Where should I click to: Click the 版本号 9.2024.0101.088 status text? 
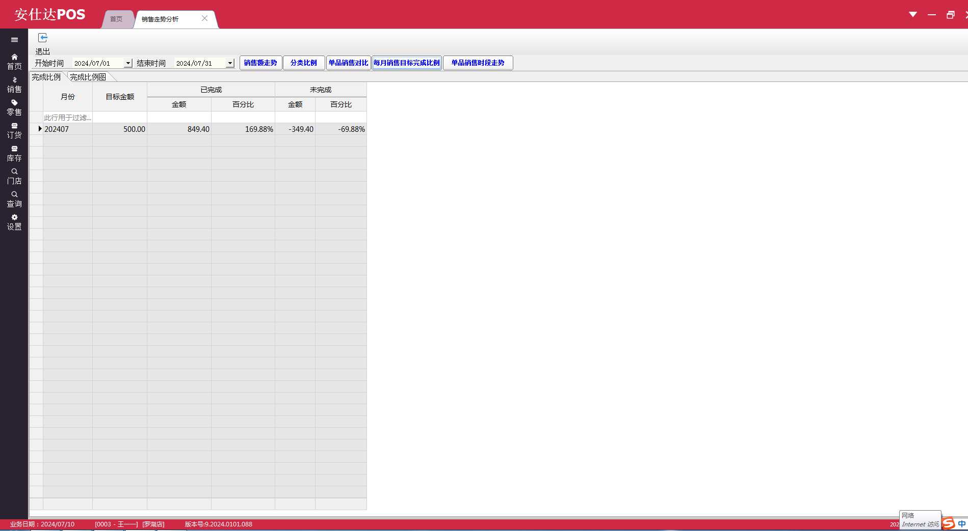tap(218, 524)
